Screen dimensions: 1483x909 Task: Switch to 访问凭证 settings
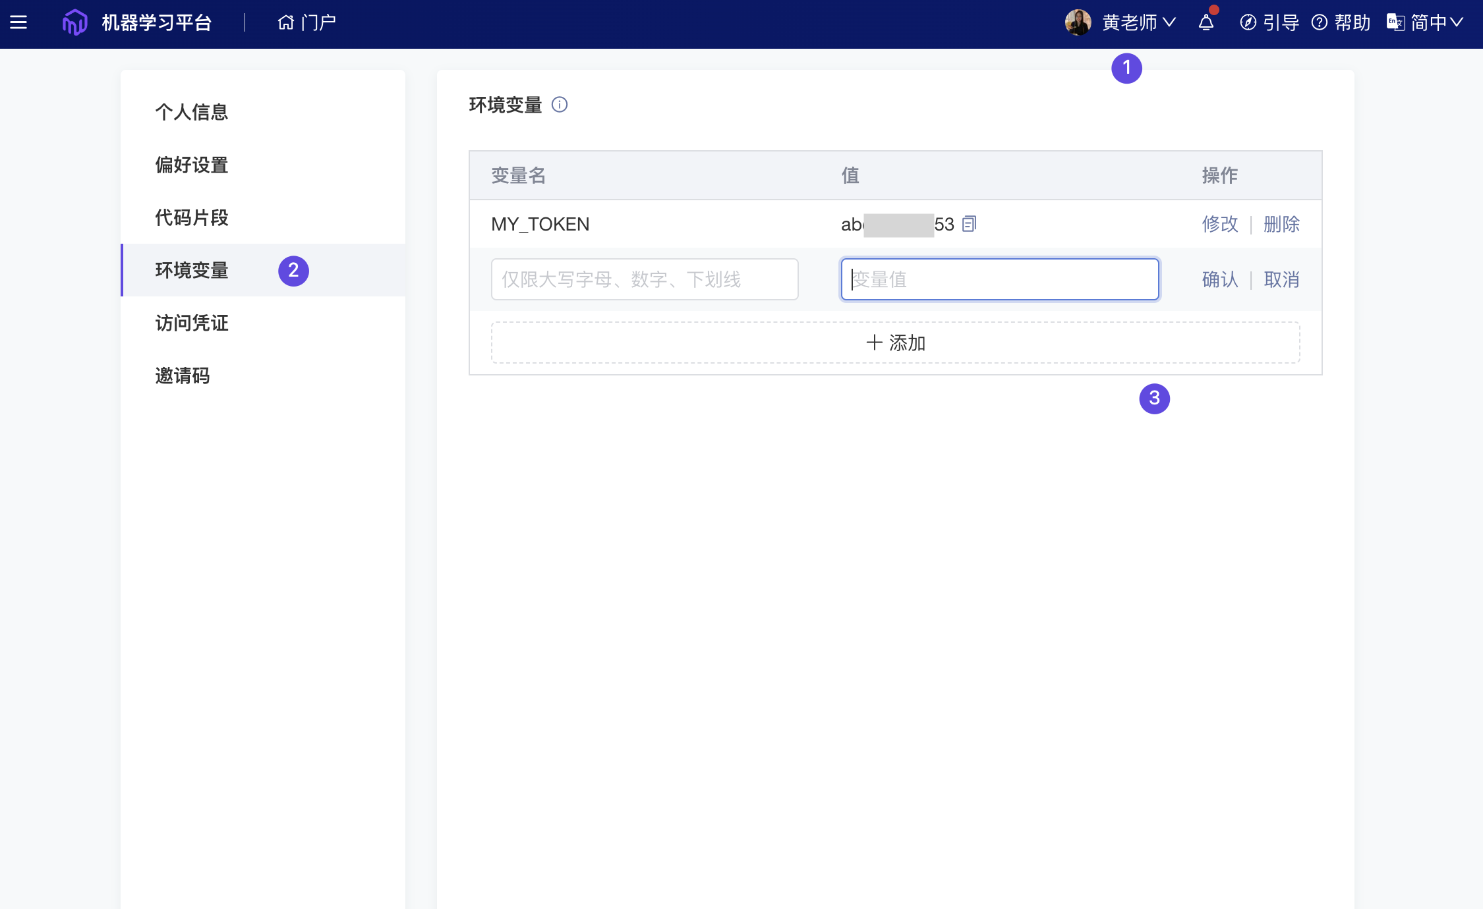[191, 323]
